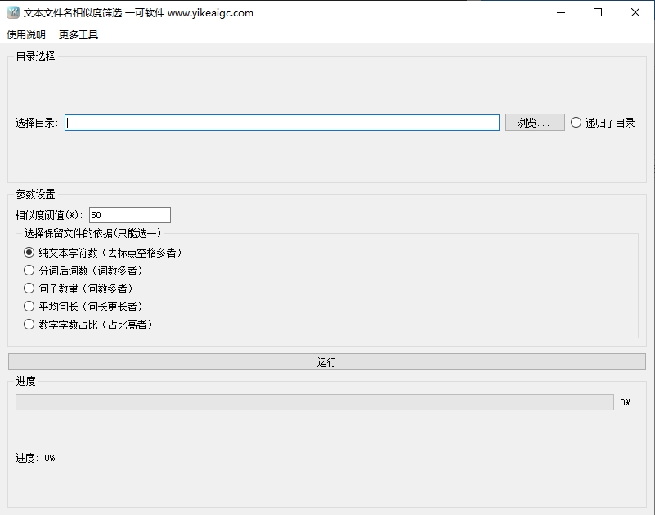Enable the 递归子目录 option
655x515 pixels.
pyautogui.click(x=576, y=123)
